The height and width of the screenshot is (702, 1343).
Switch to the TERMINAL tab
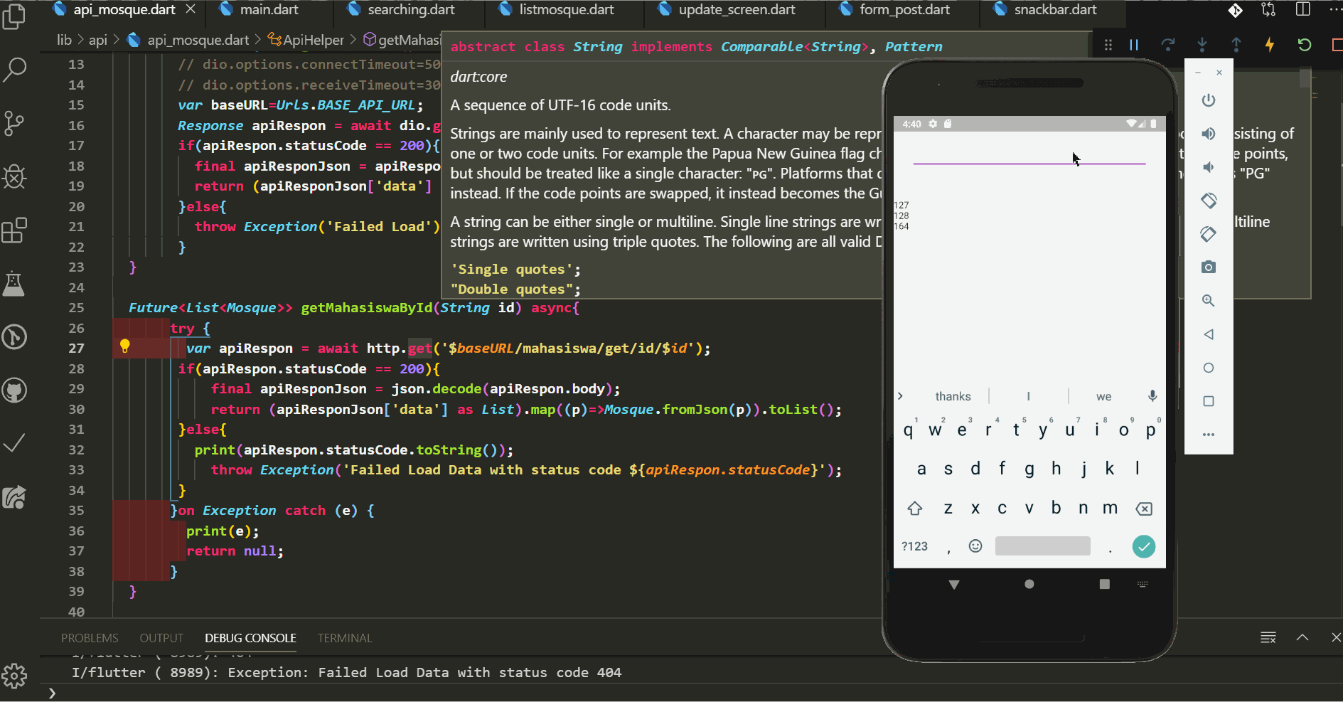coord(345,638)
